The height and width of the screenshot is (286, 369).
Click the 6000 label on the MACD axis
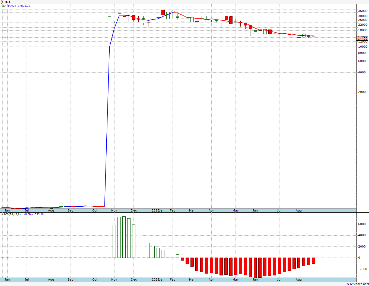pos(362,224)
